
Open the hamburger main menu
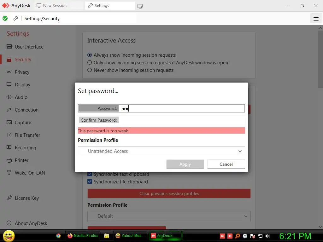point(316,18)
